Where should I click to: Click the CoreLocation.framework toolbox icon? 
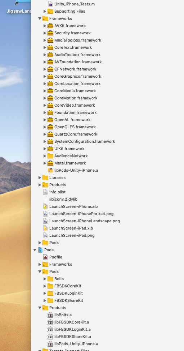(x=50, y=84)
